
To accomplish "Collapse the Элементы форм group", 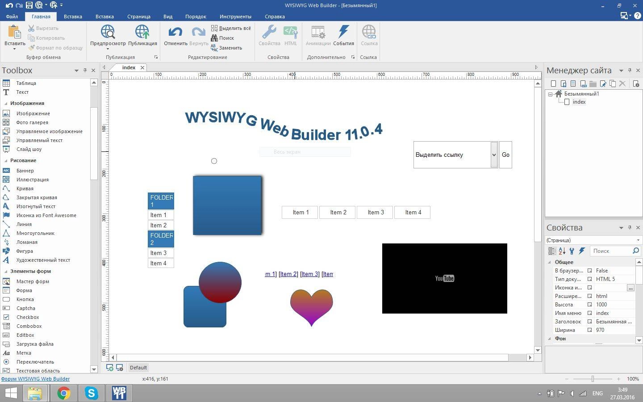I will (x=6, y=271).
